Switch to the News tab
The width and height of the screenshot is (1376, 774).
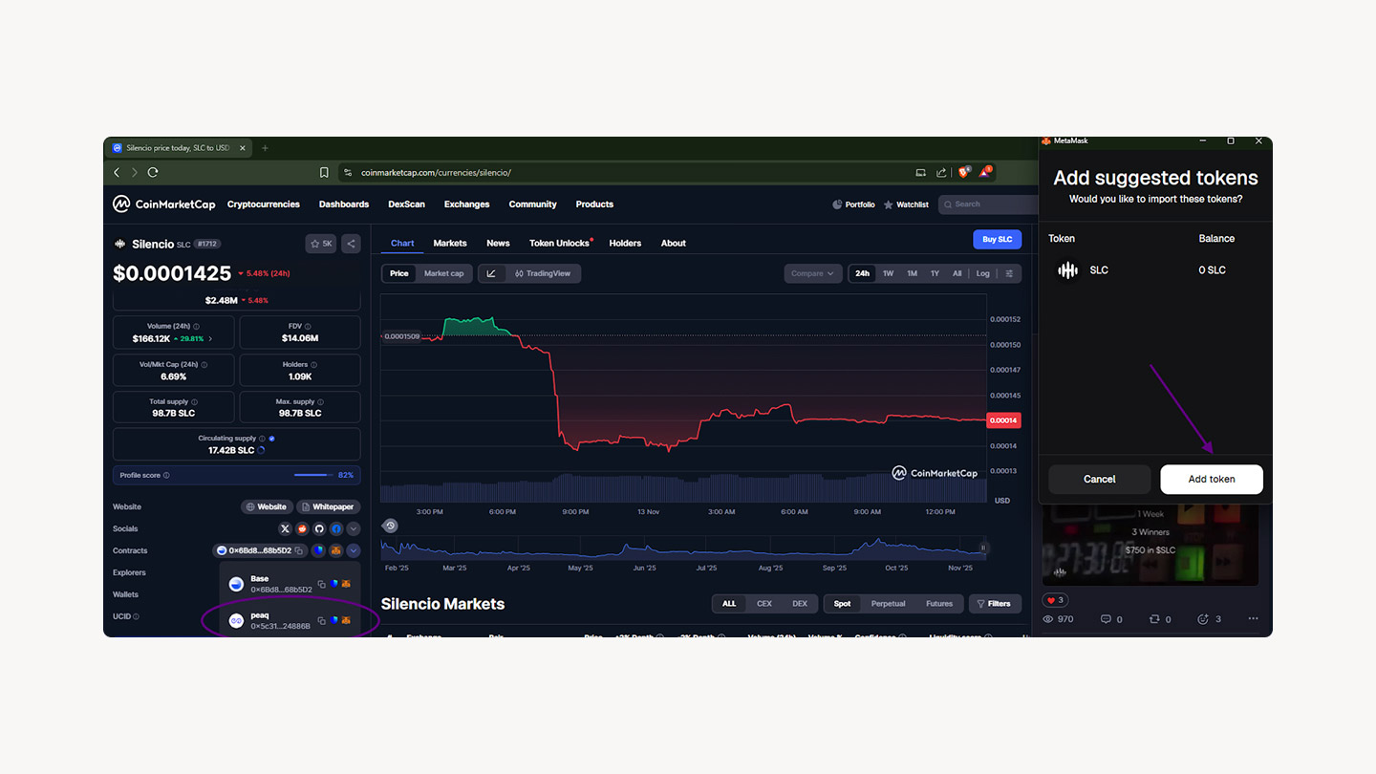click(x=498, y=243)
